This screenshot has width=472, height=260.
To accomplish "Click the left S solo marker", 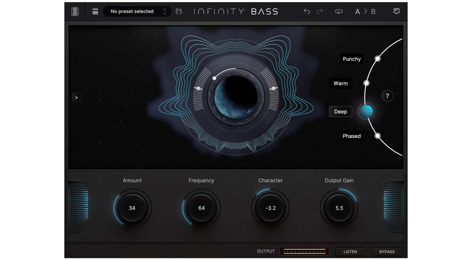I will tap(198, 88).
